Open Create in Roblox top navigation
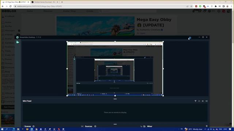This screenshot has height=131, width=234. (90, 11)
